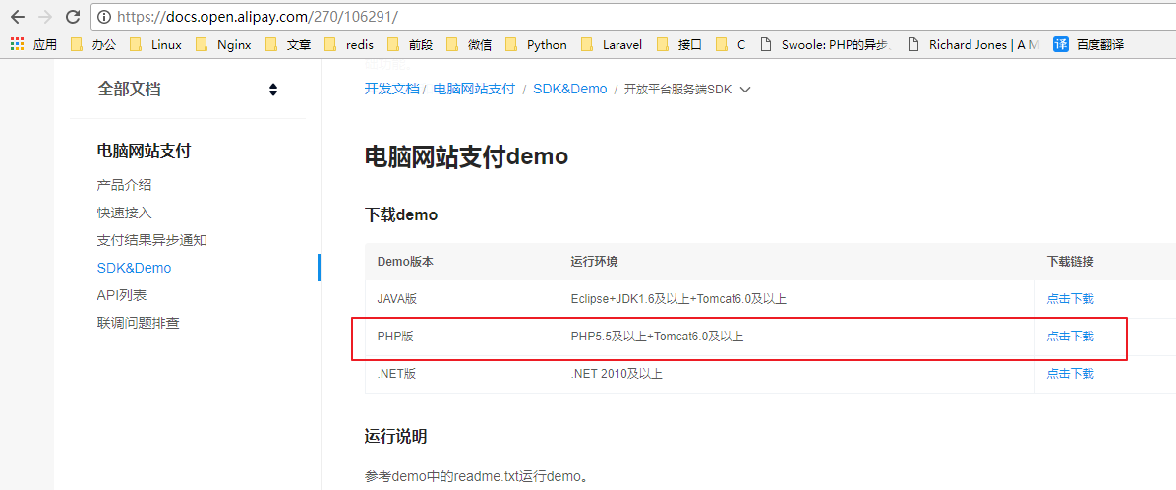This screenshot has width=1176, height=490.
Task: View site info icon in address bar
Action: click(104, 17)
